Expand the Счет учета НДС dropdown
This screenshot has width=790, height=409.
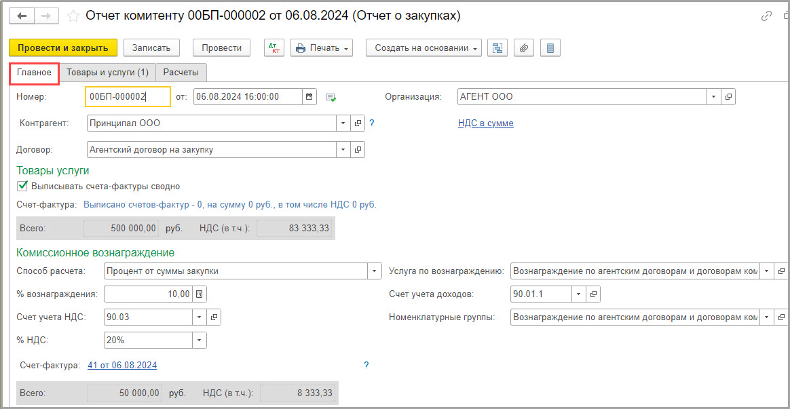(200, 317)
